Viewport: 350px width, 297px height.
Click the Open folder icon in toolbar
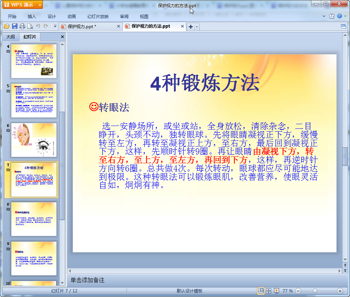7,26
